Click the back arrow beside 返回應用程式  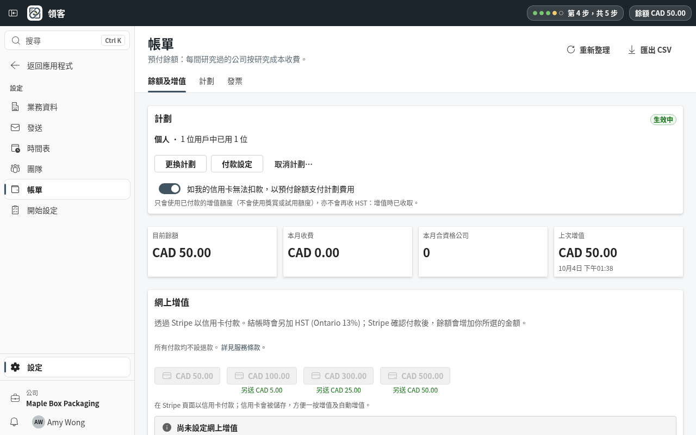(15, 66)
